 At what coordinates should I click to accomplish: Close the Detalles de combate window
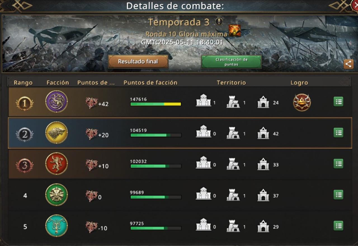355,5
